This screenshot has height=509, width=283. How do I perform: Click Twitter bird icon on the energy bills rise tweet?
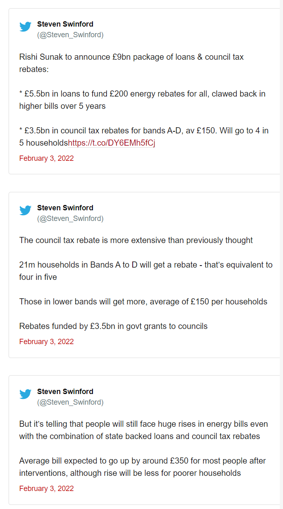(25, 394)
